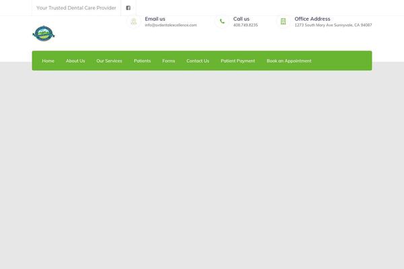Click the green phone icon
This screenshot has height=269, width=404.
tap(222, 22)
